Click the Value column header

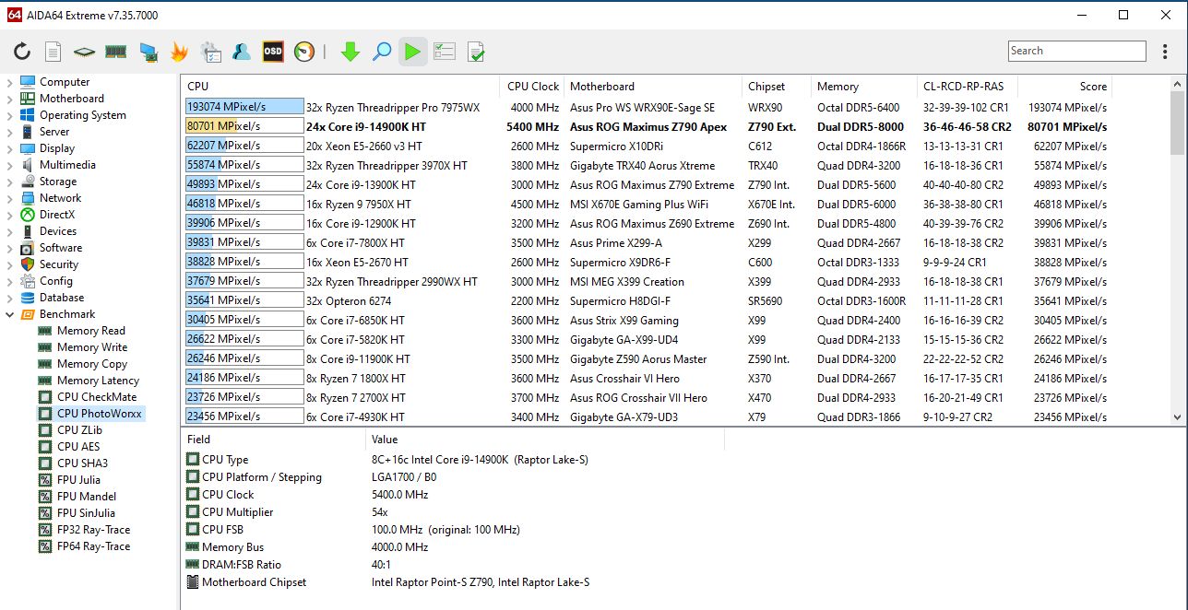pyautogui.click(x=545, y=439)
